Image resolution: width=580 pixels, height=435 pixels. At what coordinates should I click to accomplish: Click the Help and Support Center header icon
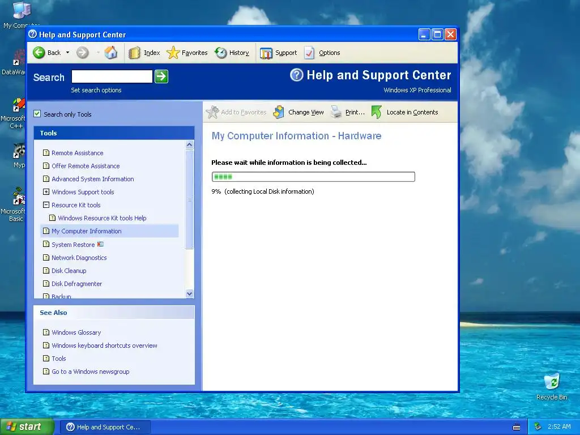pyautogui.click(x=297, y=75)
